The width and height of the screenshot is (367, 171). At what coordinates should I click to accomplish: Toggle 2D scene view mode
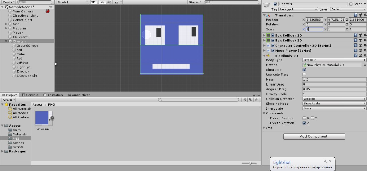click(93, 2)
